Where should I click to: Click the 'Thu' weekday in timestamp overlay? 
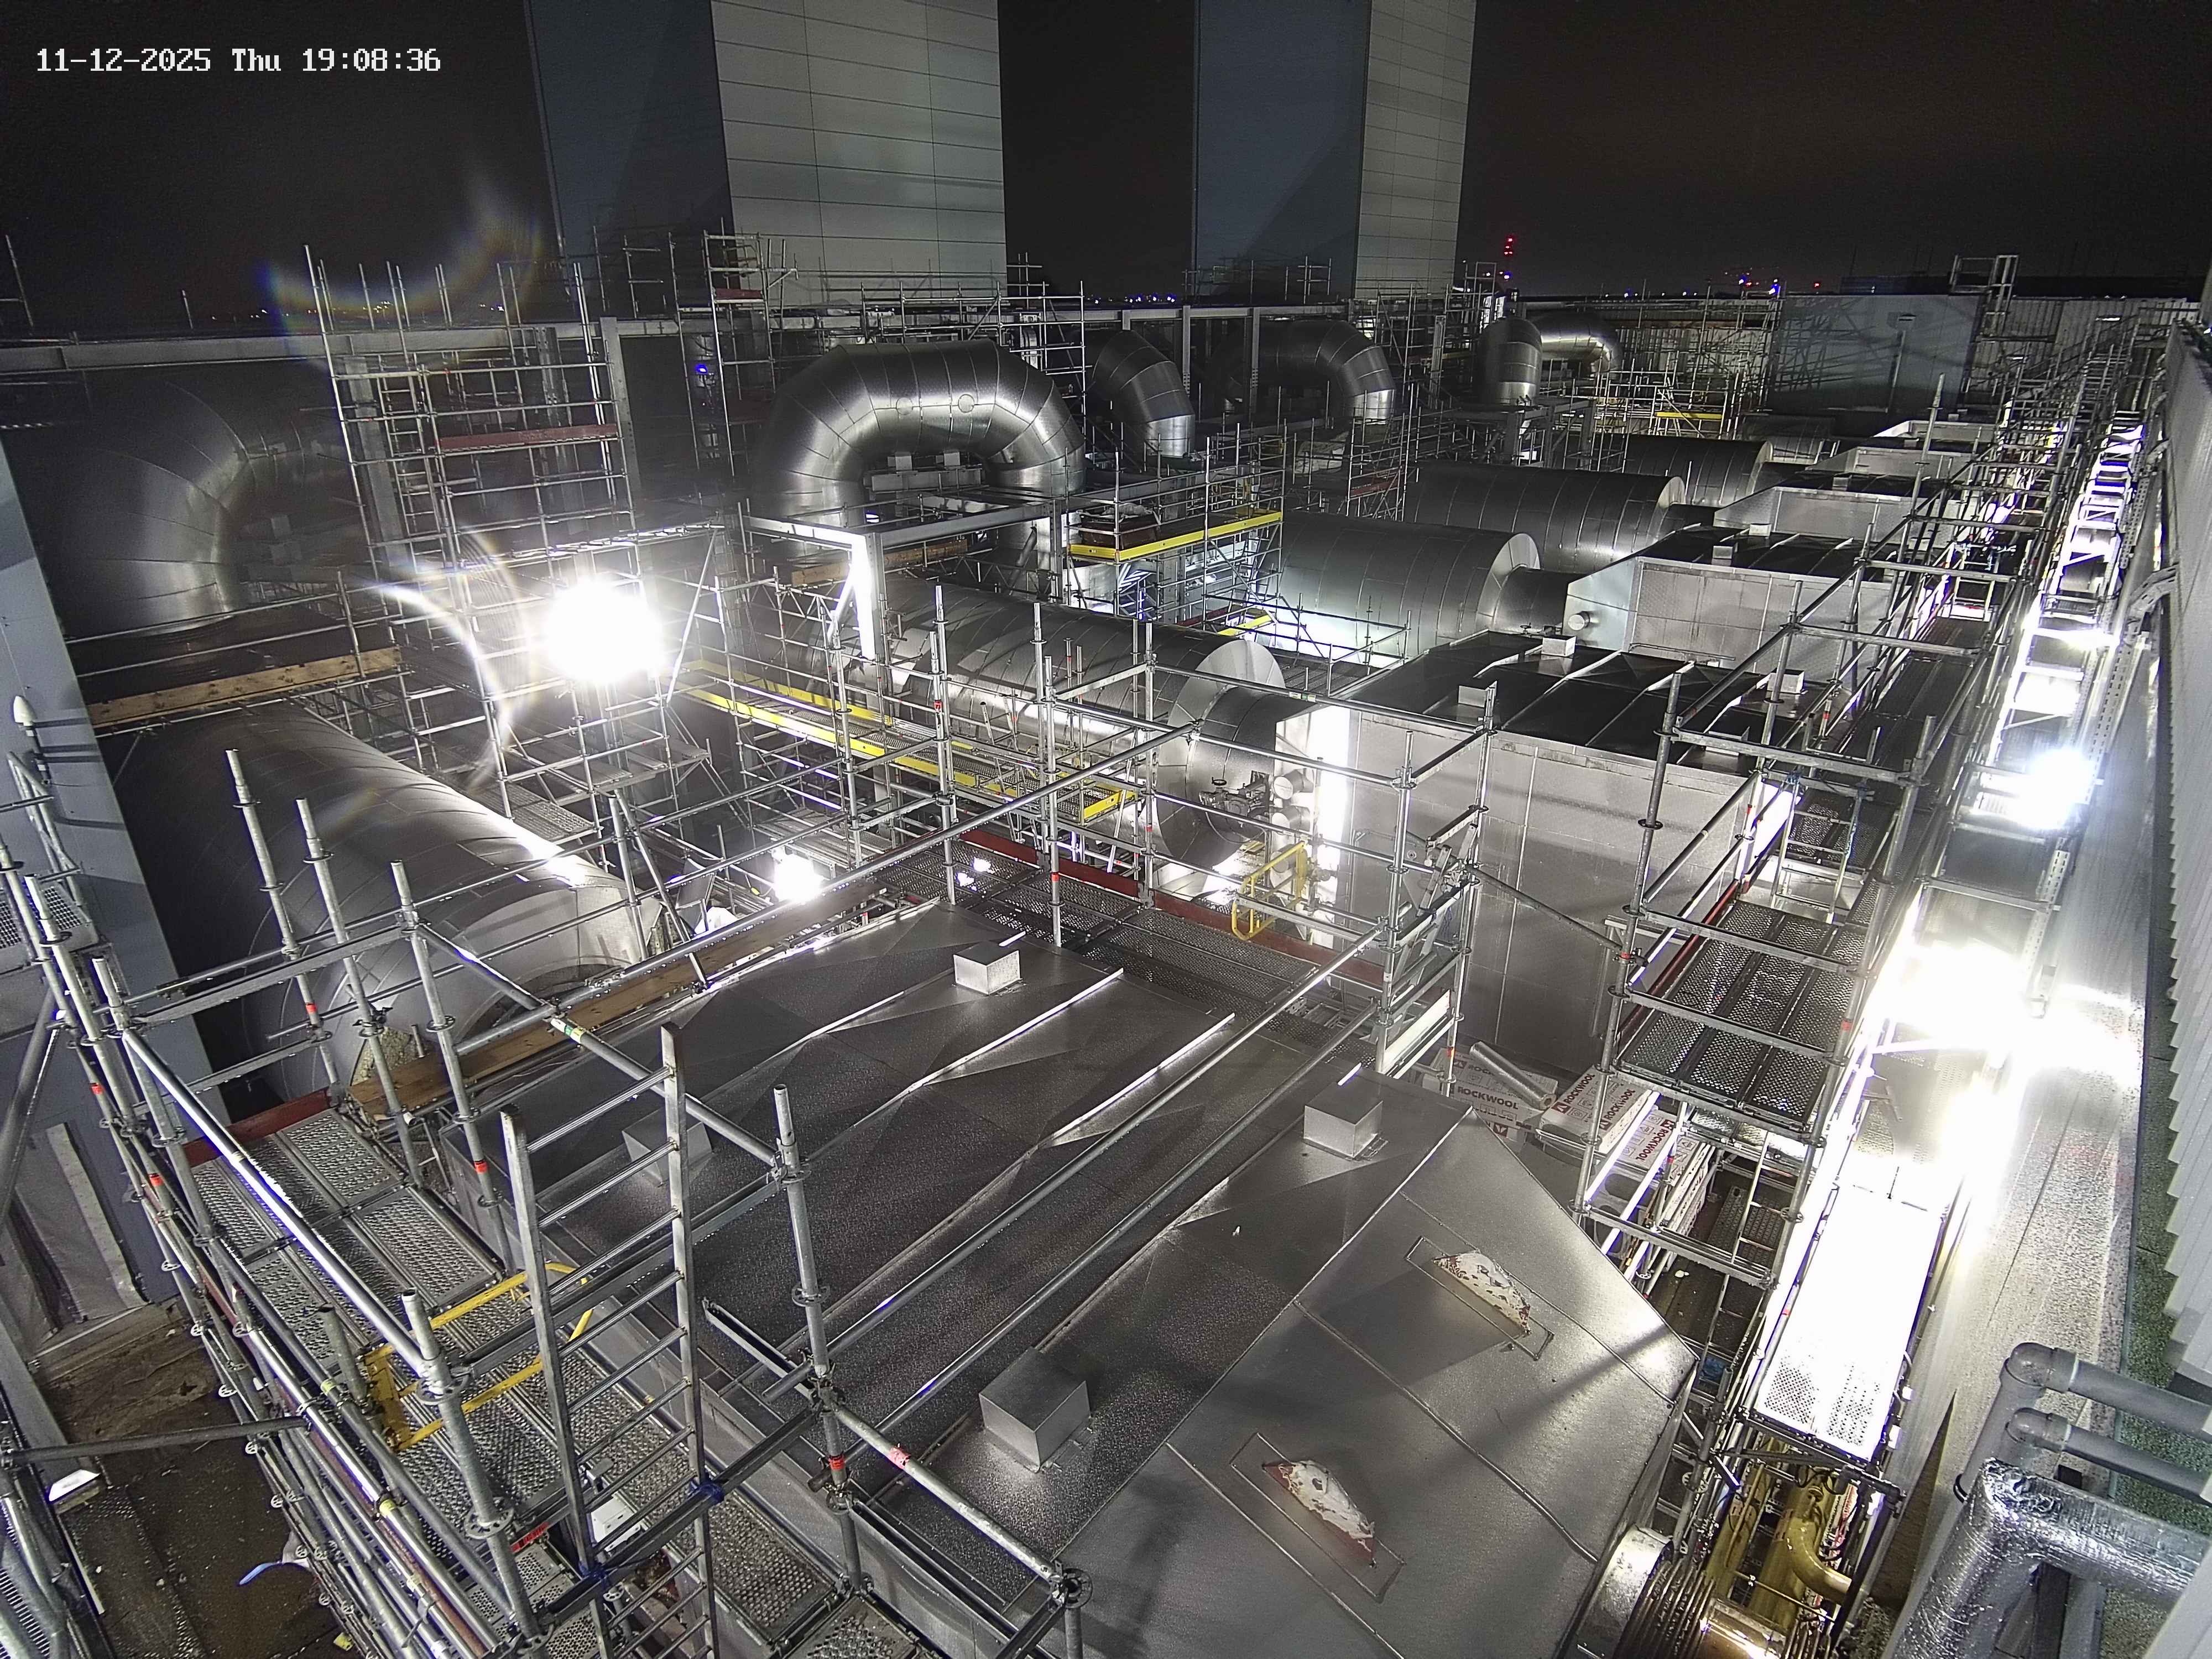[x=256, y=61]
